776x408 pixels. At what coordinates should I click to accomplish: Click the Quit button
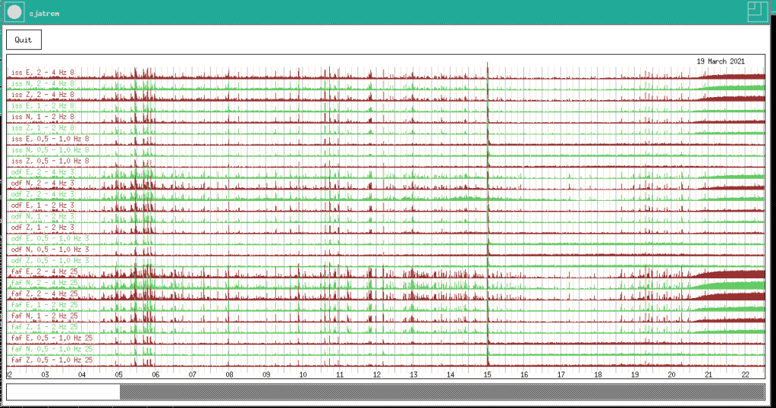[24, 39]
